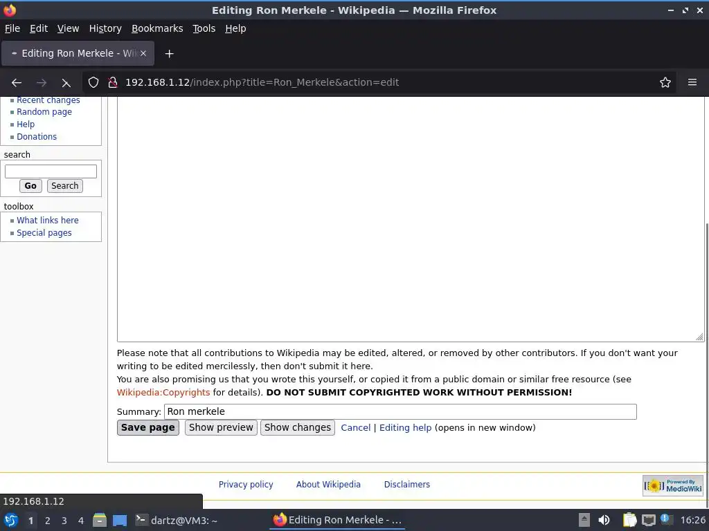Open What links here
Image resolution: width=709 pixels, height=531 pixels.
click(48, 221)
